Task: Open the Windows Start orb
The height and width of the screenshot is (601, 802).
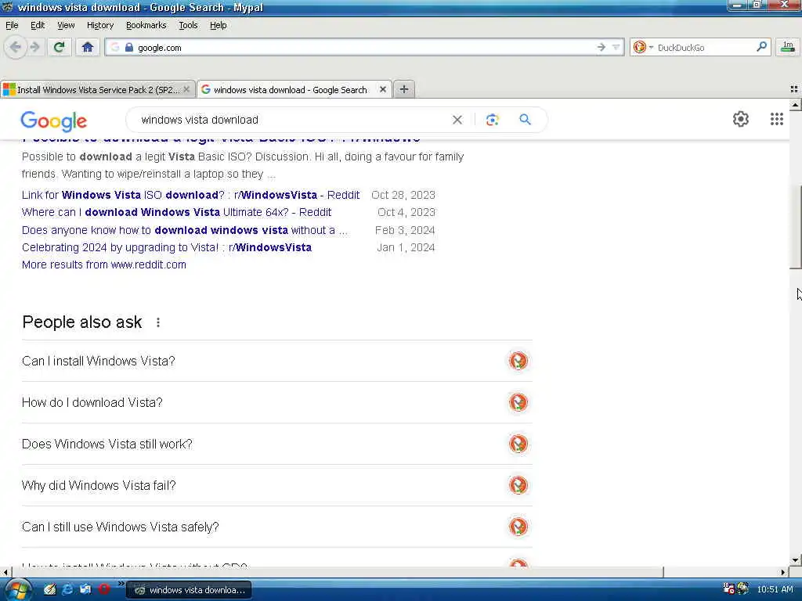Action: tap(17, 590)
